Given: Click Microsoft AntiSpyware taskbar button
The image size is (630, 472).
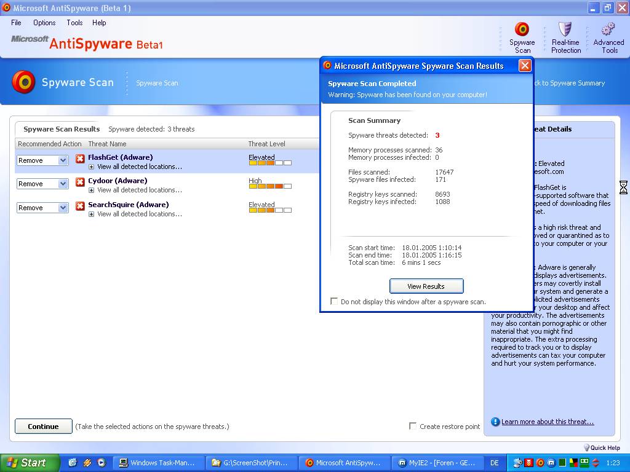Looking at the screenshot, I should pyautogui.click(x=344, y=463).
